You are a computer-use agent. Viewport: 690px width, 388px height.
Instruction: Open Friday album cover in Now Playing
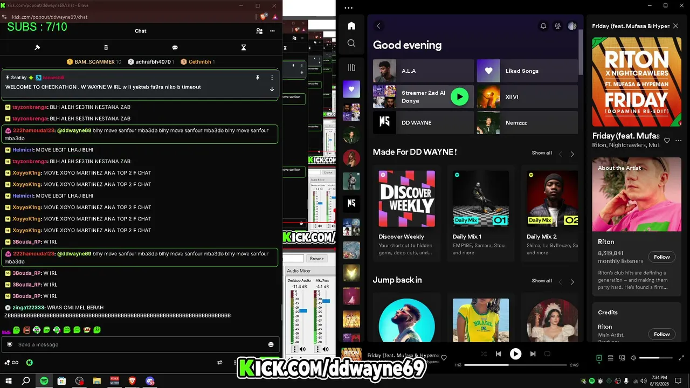click(x=637, y=82)
